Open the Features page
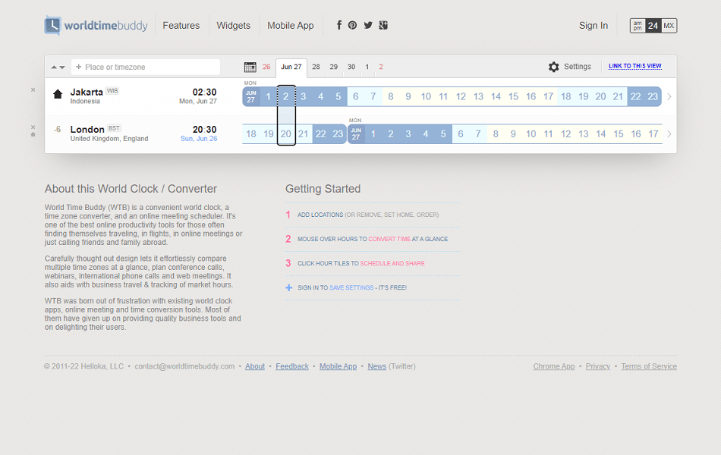721x455 pixels. tap(181, 26)
